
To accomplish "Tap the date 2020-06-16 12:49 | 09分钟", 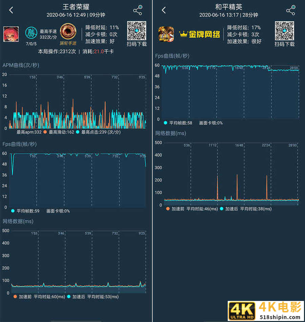I will (x=76, y=15).
